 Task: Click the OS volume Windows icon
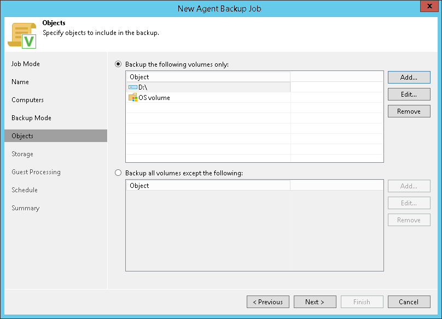pos(133,98)
